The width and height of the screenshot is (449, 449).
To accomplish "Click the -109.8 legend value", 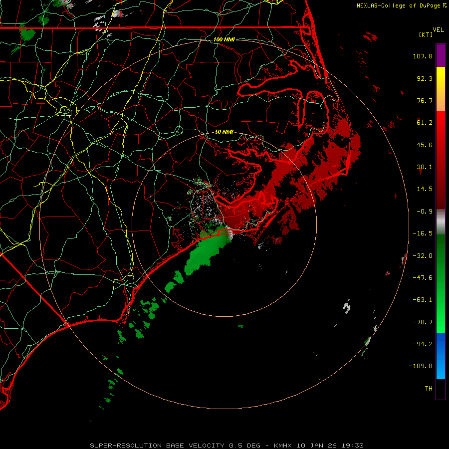I will 421,366.
